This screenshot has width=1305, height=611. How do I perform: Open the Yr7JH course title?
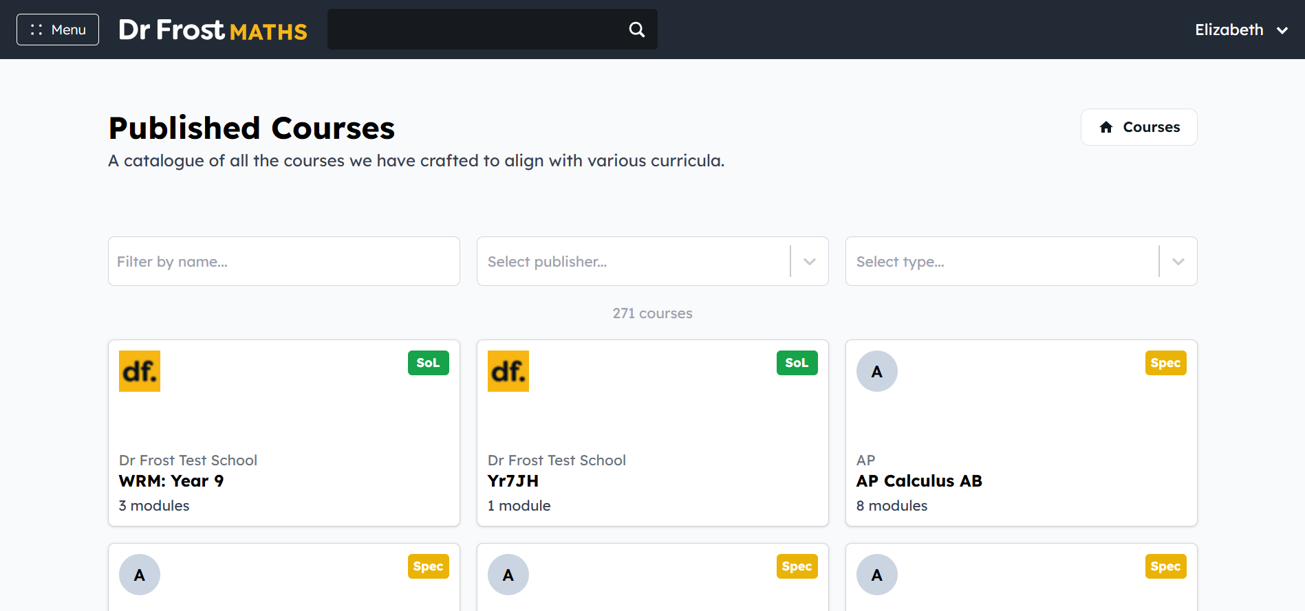click(513, 481)
